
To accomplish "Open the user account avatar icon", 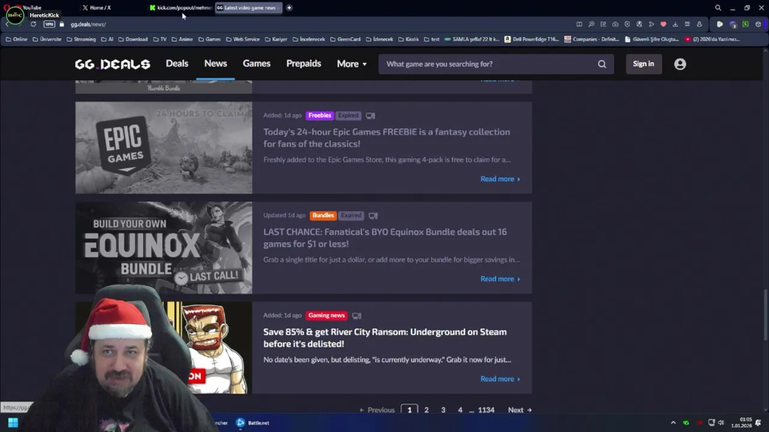I will pos(680,64).
